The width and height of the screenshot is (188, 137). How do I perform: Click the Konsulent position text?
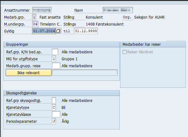coord(94,17)
